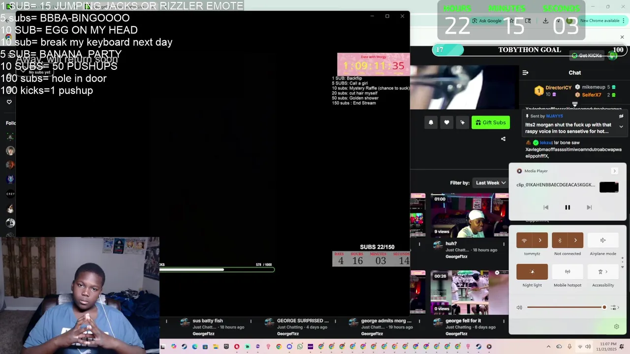
Task: Bookmark this page with star icon
Action: [512, 21]
